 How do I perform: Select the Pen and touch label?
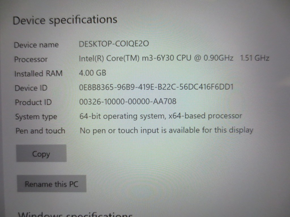point(40,131)
